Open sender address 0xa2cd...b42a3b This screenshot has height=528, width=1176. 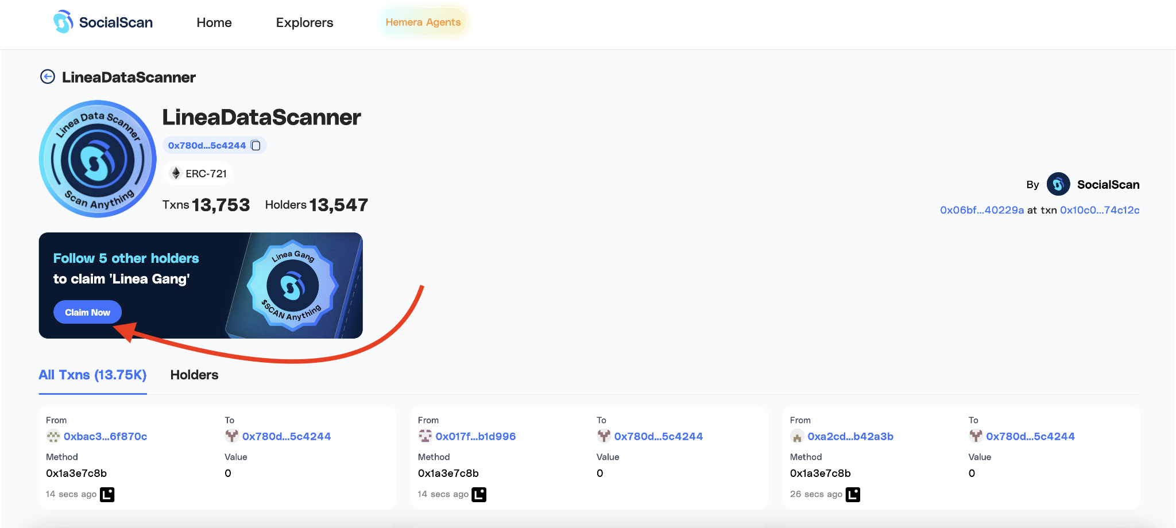click(x=850, y=436)
